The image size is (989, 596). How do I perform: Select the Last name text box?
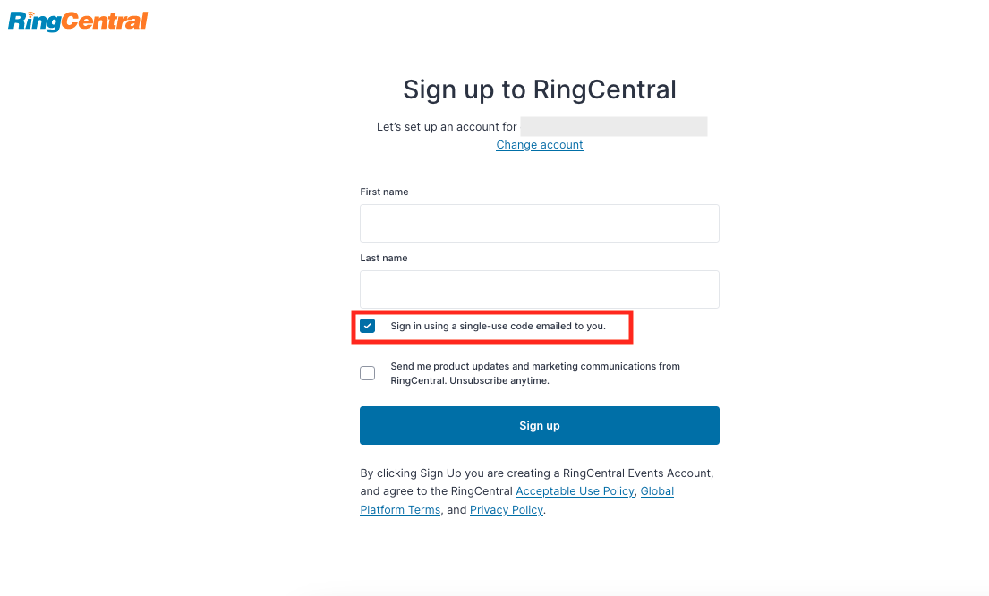coord(539,289)
